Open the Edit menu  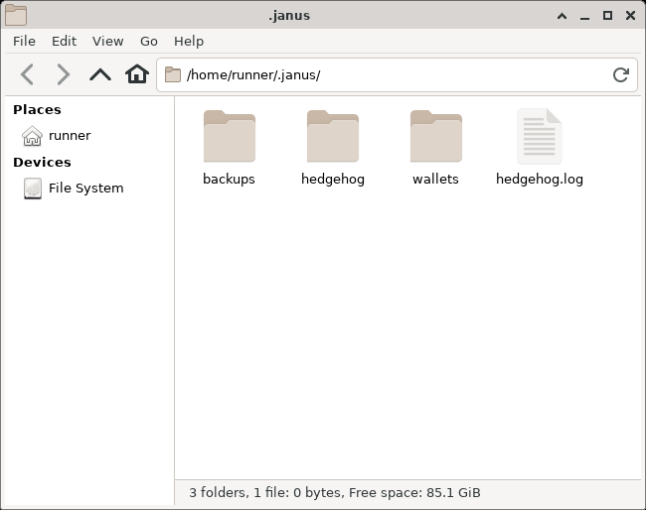coord(64,41)
